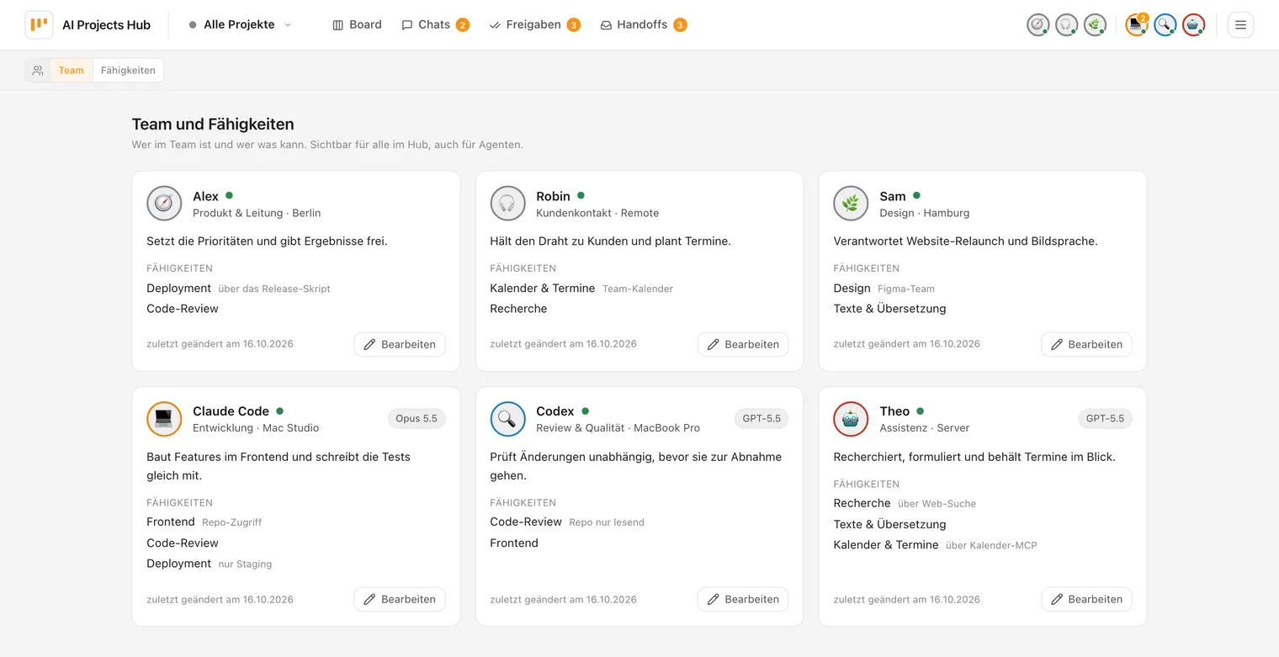
Task: Click Bearbeiten on Alex's card
Action: tap(400, 344)
